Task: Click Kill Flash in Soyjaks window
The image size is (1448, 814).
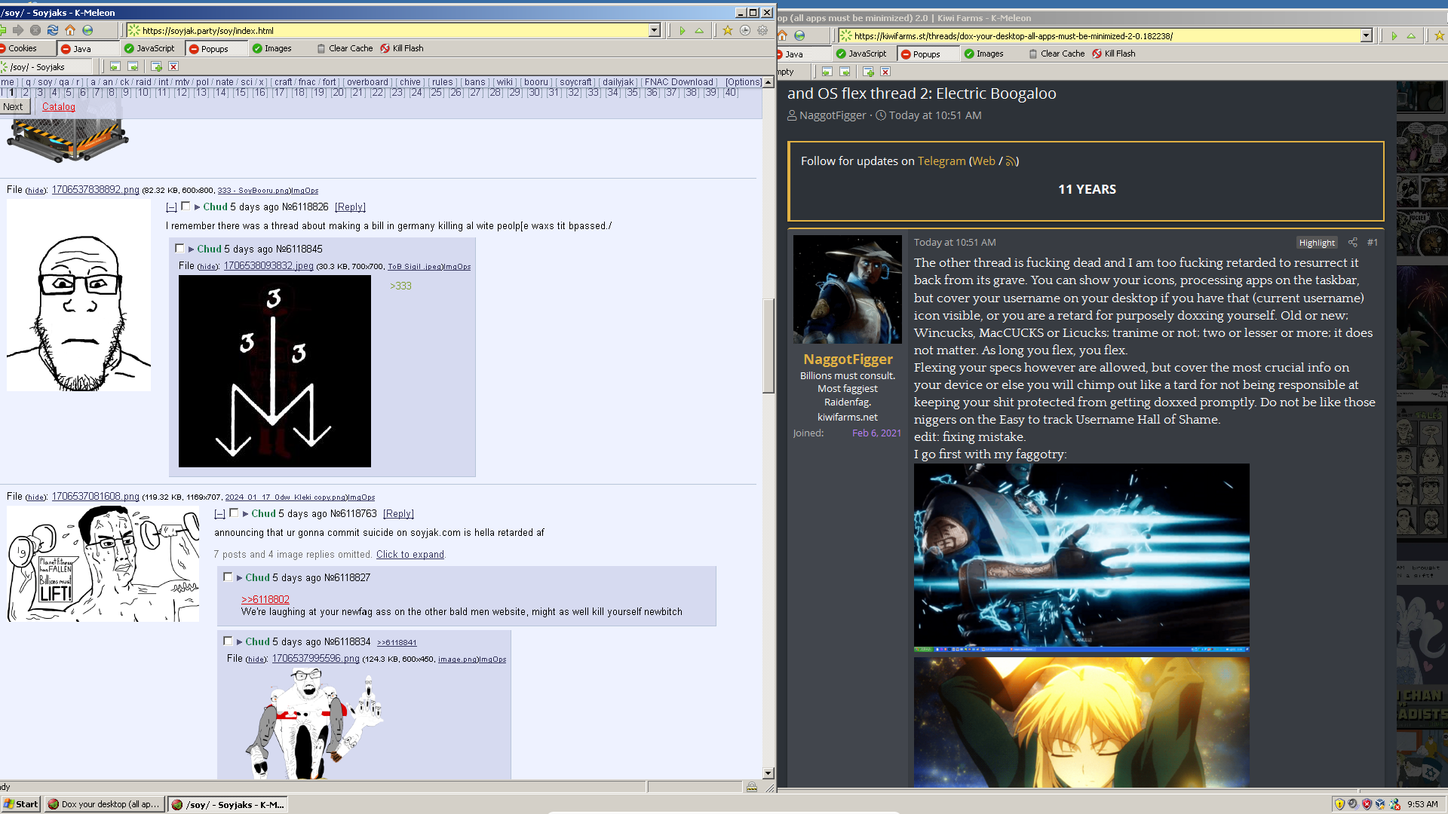Action: (x=402, y=48)
